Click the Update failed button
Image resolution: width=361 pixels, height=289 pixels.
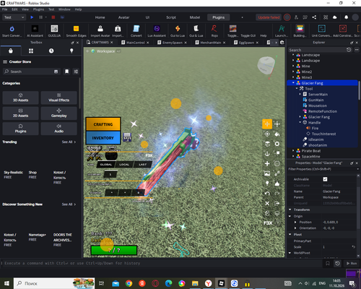point(269,17)
